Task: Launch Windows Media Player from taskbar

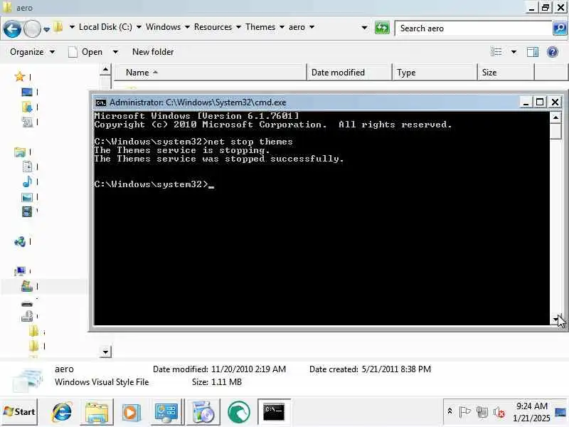Action: click(131, 413)
